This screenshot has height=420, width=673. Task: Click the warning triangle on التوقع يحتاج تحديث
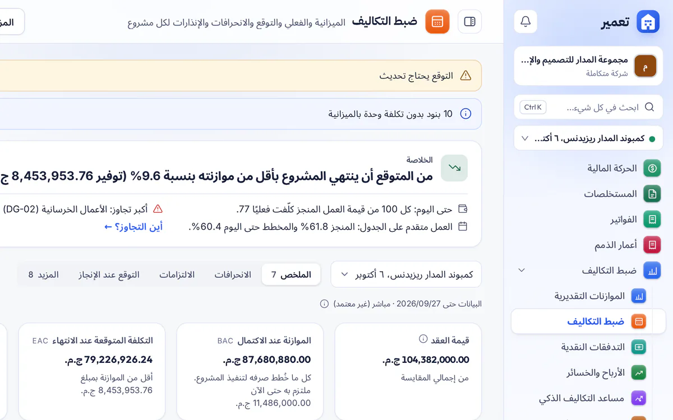point(465,76)
